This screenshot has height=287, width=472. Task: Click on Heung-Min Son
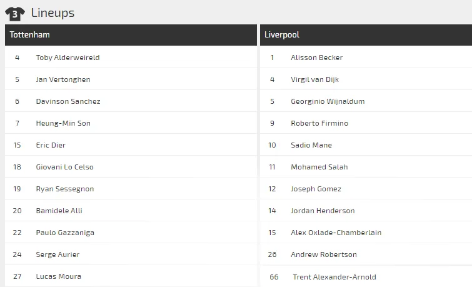pyautogui.click(x=63, y=123)
